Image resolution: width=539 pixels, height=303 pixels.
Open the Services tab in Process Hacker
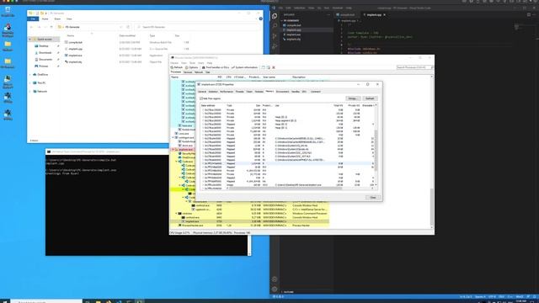tap(188, 72)
